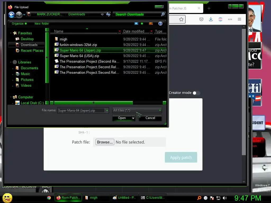
Task: Open the Videos library
Action: click(26, 86)
